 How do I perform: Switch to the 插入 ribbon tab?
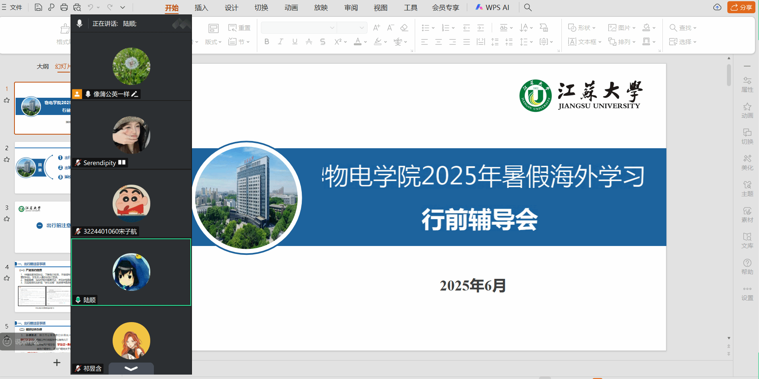201,8
